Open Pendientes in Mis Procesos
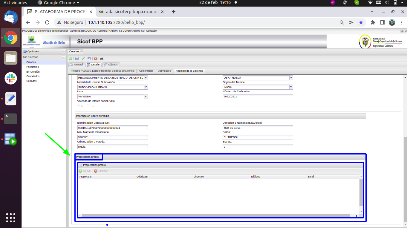The height and width of the screenshot is (228, 407). pyautogui.click(x=32, y=67)
